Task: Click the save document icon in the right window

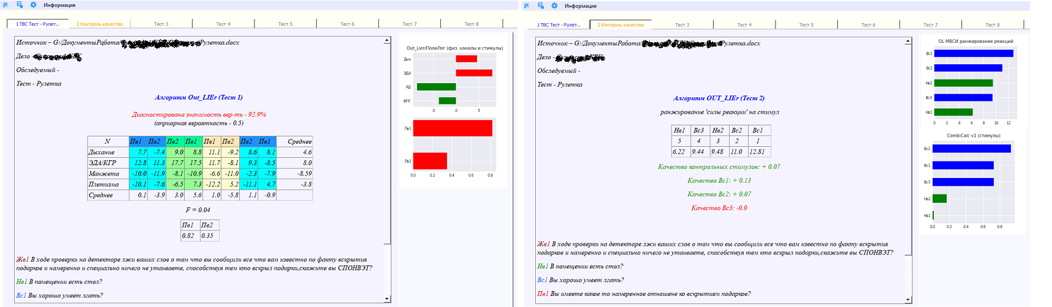Action: (541, 6)
